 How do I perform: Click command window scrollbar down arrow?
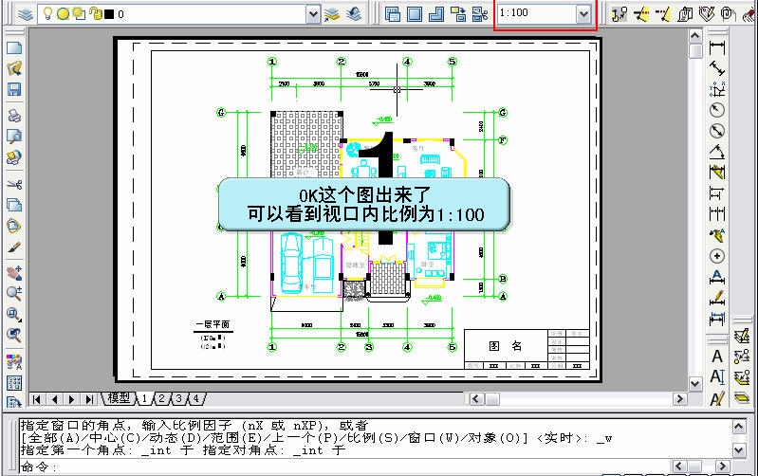739,450
